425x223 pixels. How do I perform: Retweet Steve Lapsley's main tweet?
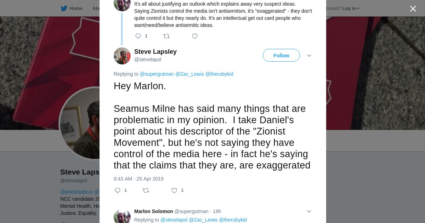(146, 190)
